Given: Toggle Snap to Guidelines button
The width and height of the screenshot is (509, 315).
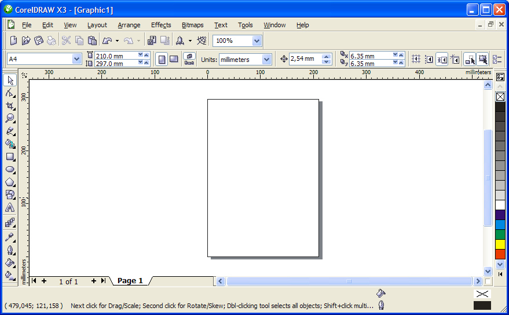Looking at the screenshot, I should [x=429, y=59].
